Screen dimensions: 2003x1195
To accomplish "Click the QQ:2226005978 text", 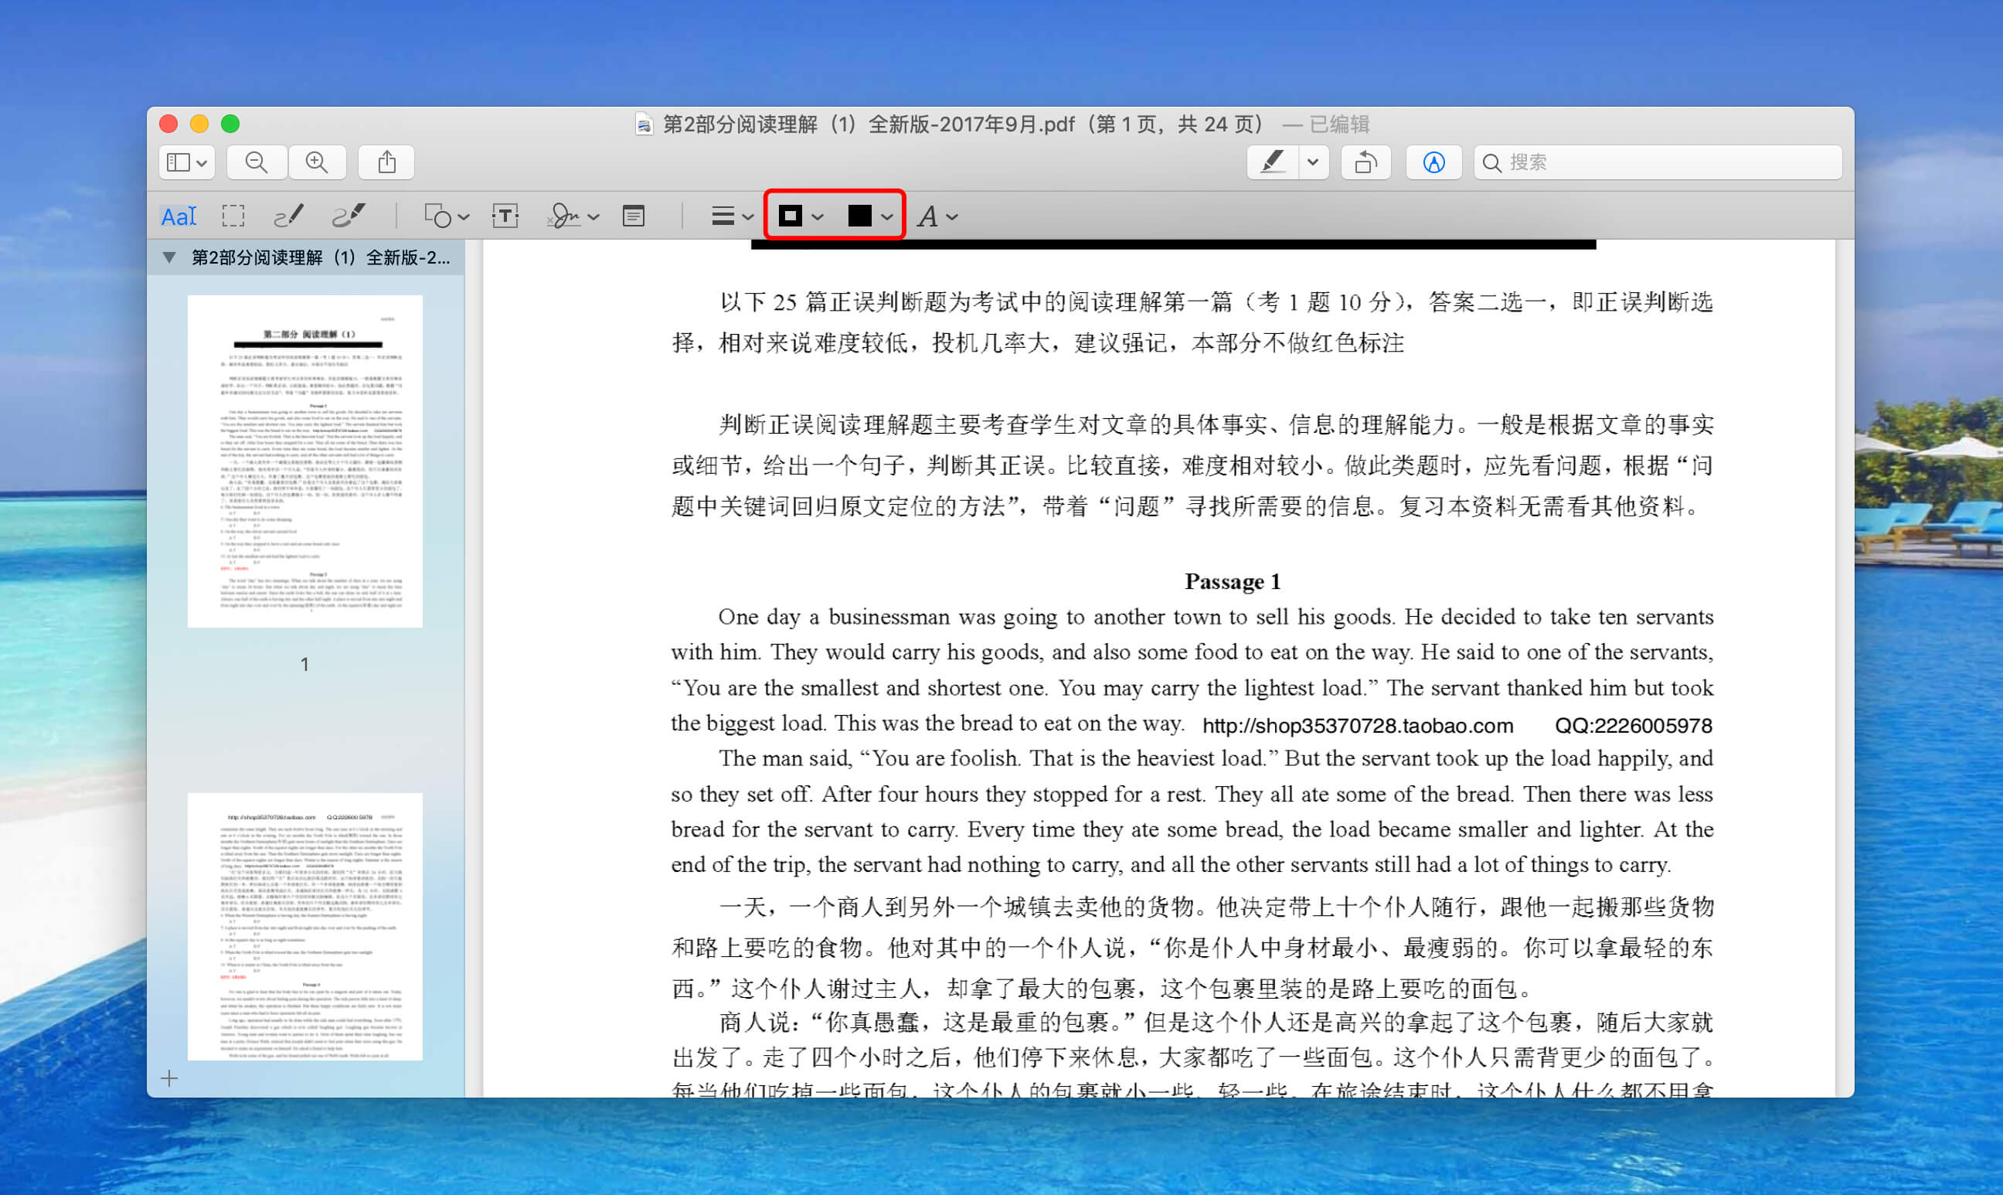I will point(1633,726).
